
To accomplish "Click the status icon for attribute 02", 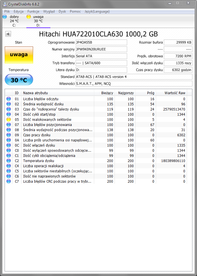I will (x=9, y=104).
